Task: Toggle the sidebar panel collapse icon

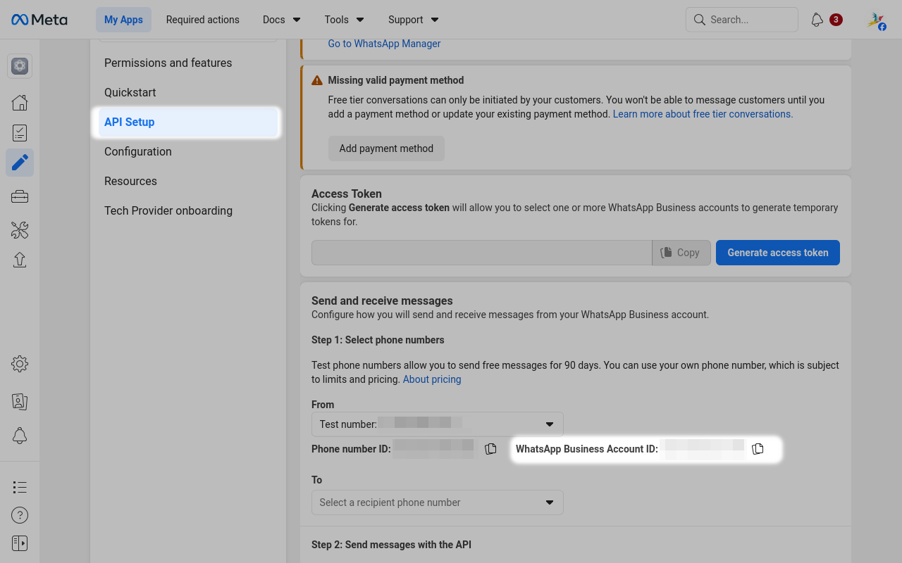Action: click(20, 543)
